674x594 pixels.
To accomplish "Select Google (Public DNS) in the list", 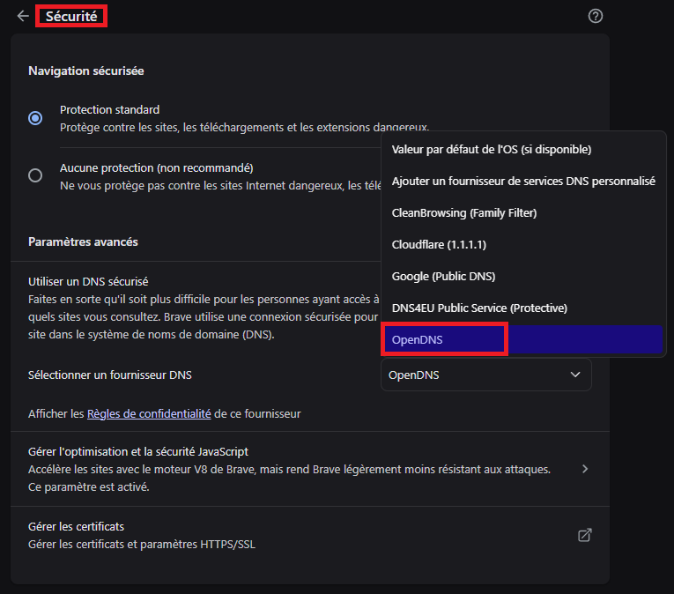I will coord(443,277).
